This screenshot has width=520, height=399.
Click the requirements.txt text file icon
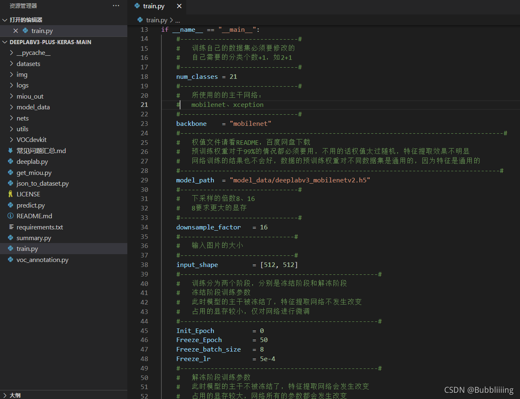[11, 227]
